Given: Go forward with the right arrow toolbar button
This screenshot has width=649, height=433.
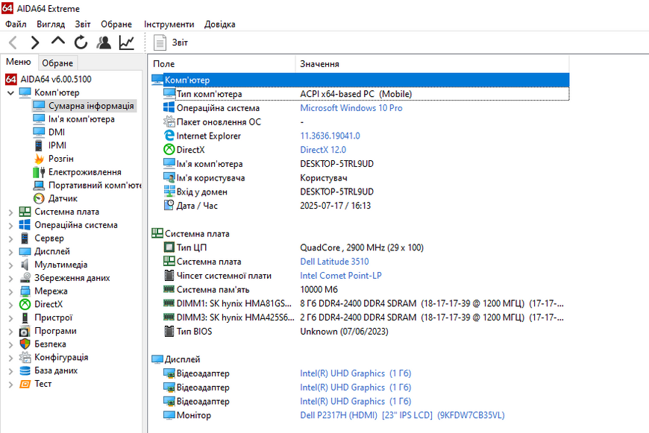Looking at the screenshot, I should coord(35,42).
